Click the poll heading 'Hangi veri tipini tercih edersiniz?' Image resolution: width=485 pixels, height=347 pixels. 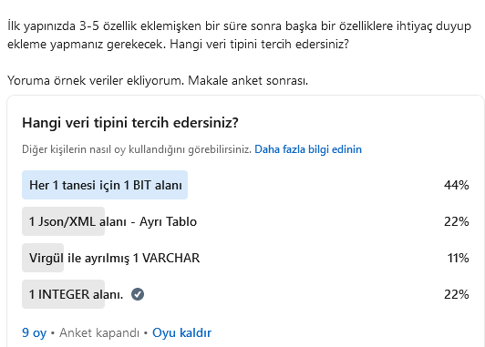point(130,123)
